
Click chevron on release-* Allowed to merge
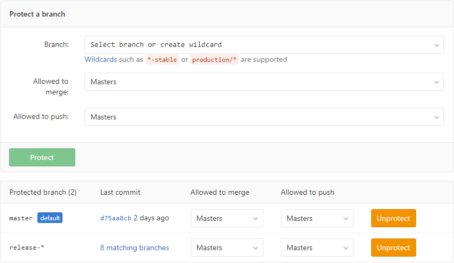pos(255,248)
